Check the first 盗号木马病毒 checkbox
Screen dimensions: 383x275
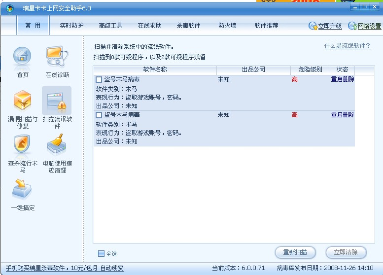[99, 80]
